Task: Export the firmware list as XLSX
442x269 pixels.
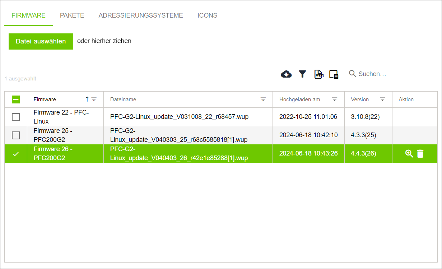Action: pyautogui.click(x=319, y=74)
